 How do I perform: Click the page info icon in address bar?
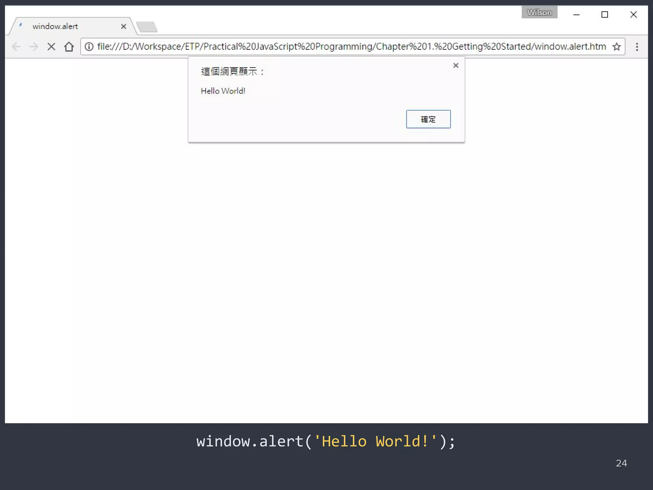(x=89, y=47)
